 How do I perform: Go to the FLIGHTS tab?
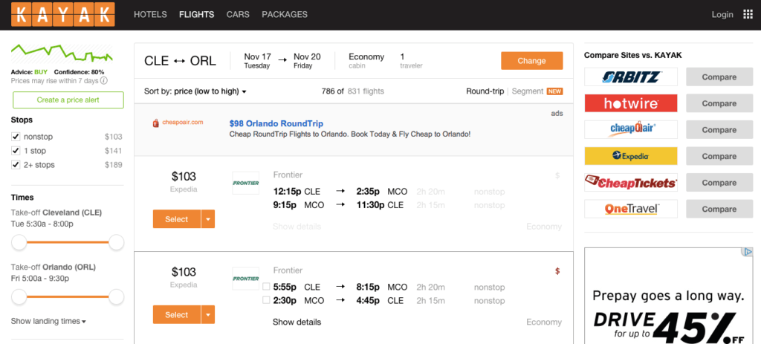tap(196, 15)
